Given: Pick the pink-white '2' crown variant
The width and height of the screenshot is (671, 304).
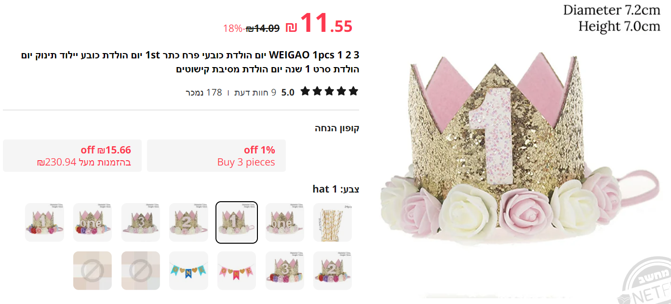Looking at the screenshot, I should [x=188, y=222].
